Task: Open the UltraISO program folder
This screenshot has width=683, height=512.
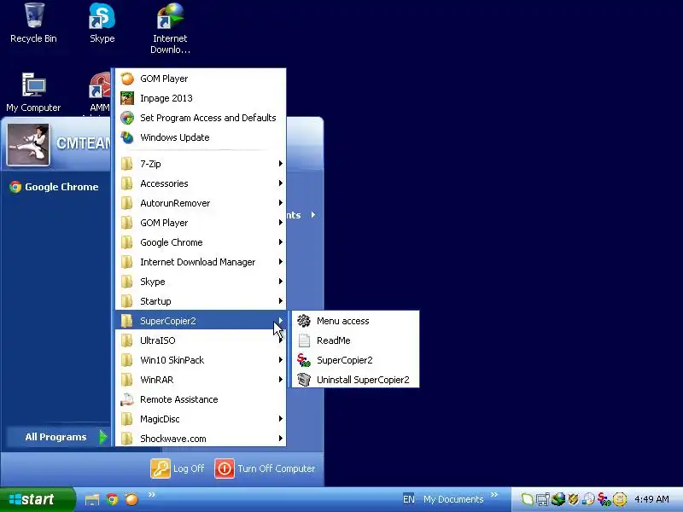Action: 201,340
